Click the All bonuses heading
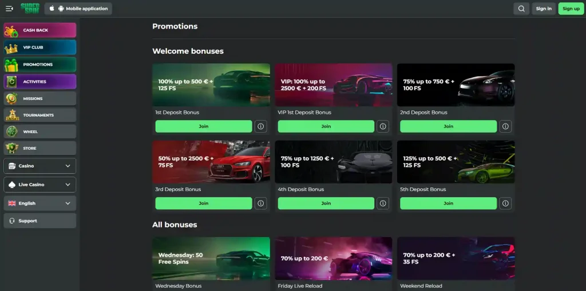This screenshot has width=586, height=291. [x=175, y=225]
